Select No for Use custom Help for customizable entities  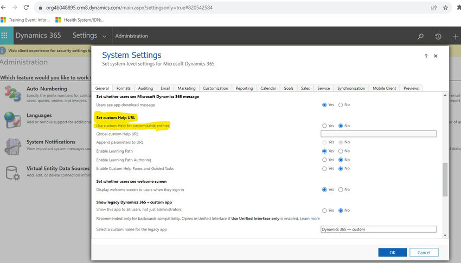click(x=341, y=126)
